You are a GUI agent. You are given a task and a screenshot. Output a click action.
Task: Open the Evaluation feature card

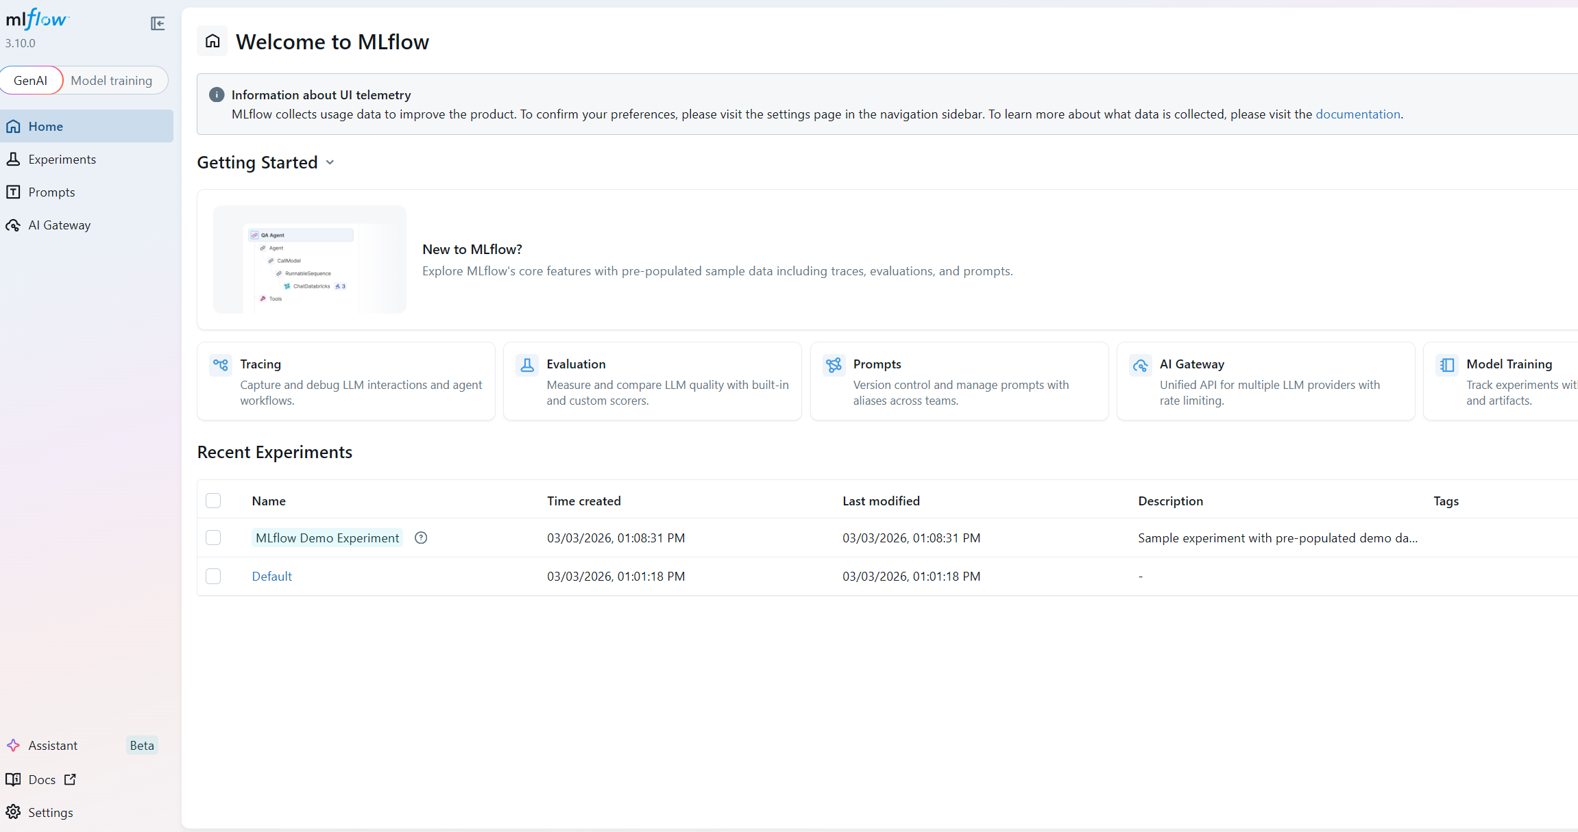pyautogui.click(x=653, y=381)
